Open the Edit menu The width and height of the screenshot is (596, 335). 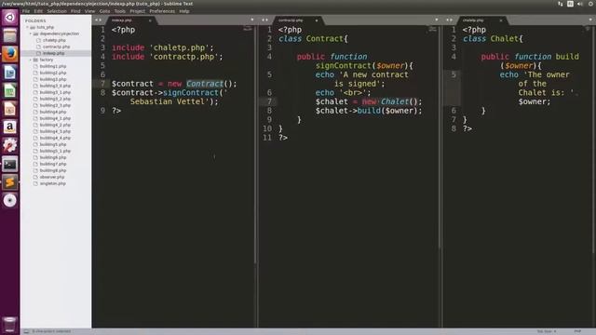tap(38, 11)
